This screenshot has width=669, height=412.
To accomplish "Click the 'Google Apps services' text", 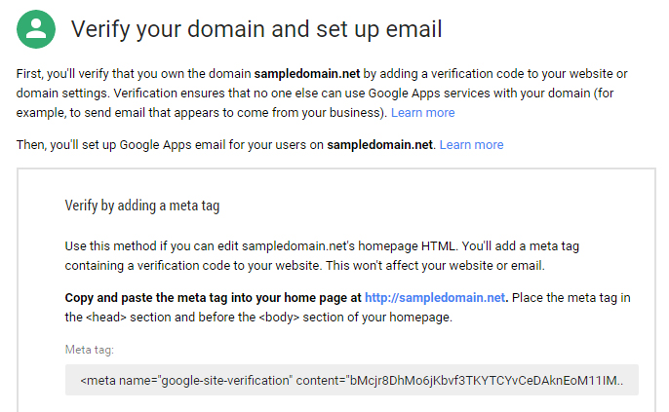I will [429, 94].
